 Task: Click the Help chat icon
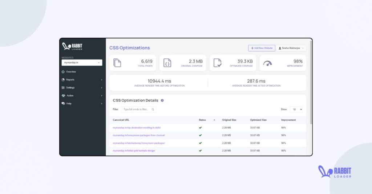pyautogui.click(x=63, y=103)
